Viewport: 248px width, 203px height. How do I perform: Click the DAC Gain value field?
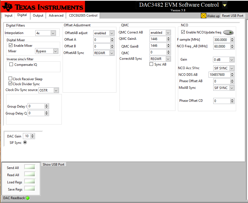click(x=27, y=136)
